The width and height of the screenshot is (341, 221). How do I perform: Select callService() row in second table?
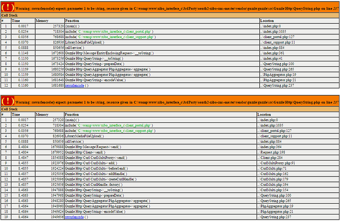(170, 141)
